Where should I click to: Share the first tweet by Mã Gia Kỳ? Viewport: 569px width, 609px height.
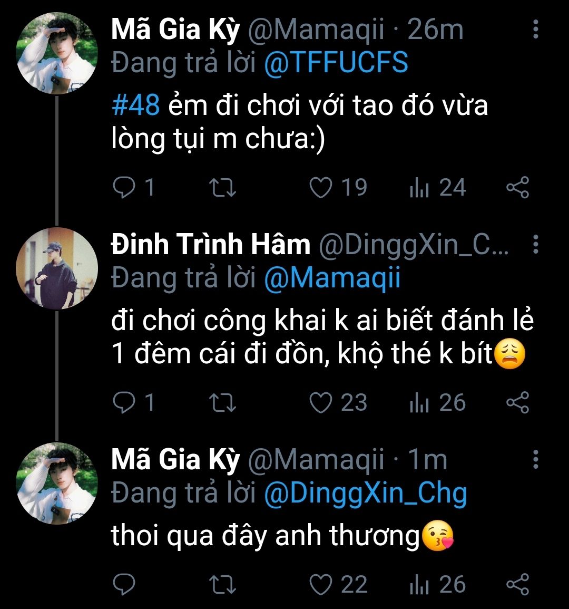click(517, 188)
